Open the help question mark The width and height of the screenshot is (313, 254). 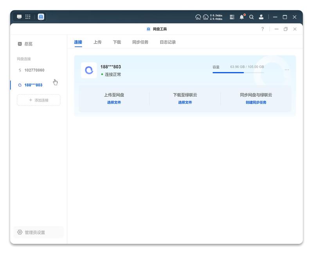[x=263, y=29]
